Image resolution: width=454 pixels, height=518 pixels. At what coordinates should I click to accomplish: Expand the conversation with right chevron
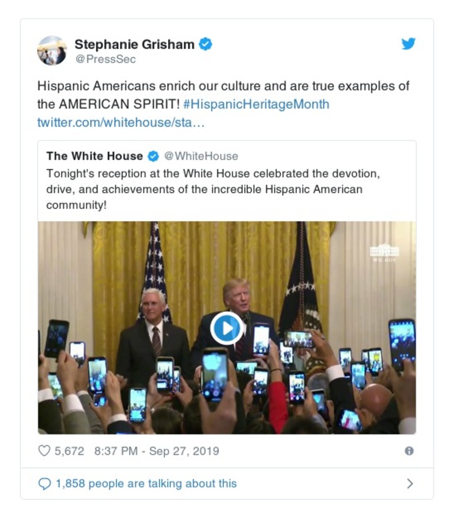[410, 484]
